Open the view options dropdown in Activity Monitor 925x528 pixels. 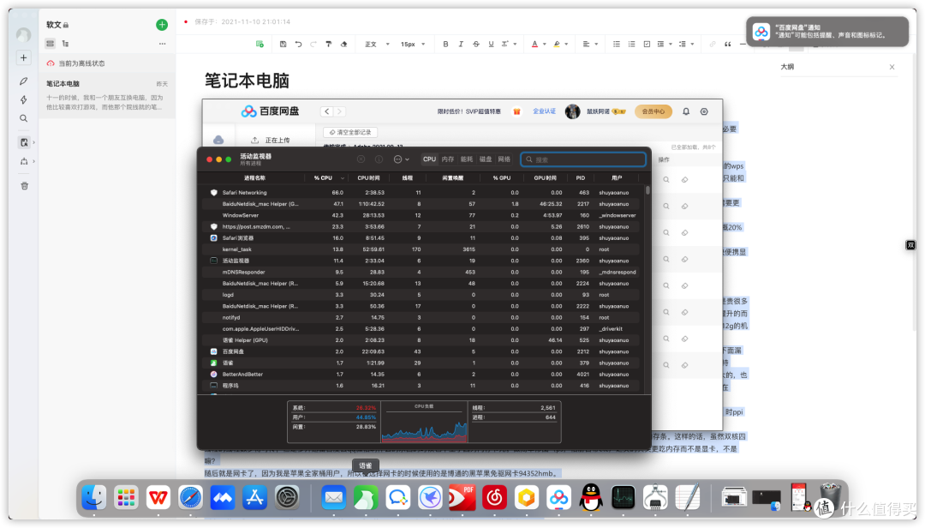coord(400,159)
